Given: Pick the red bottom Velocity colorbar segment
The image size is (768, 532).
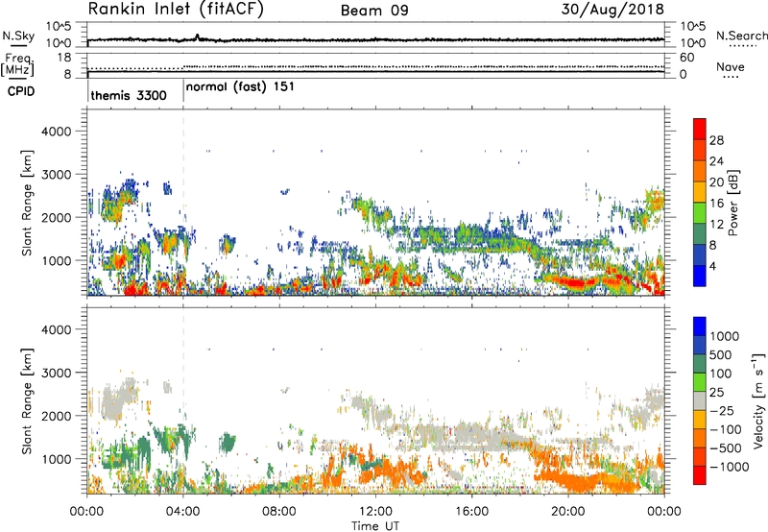Looking at the screenshot, I should point(700,475).
